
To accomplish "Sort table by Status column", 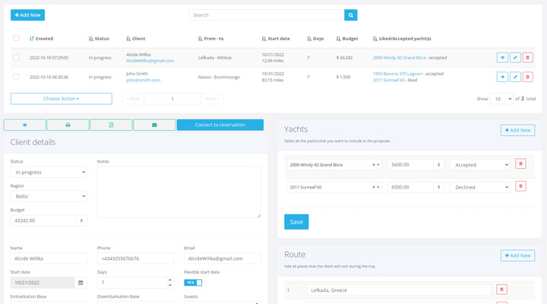I will pyautogui.click(x=99, y=39).
